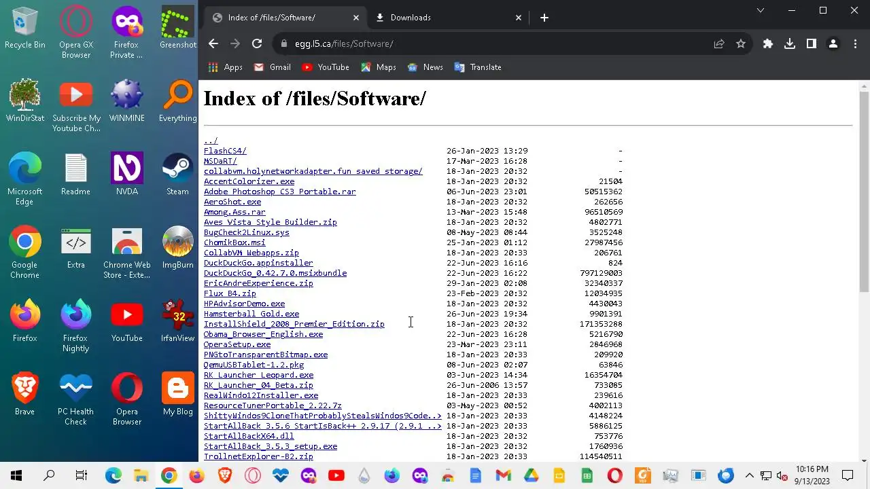Download AccentColorizer.exe
Viewport: 870px width, 489px height.
249,181
